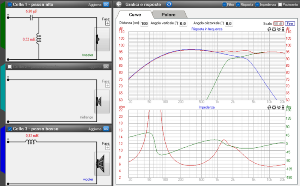This screenshot has height=186, width=300.
Task: Expand the Fase plus box in Cella 1
Action: (108, 23)
